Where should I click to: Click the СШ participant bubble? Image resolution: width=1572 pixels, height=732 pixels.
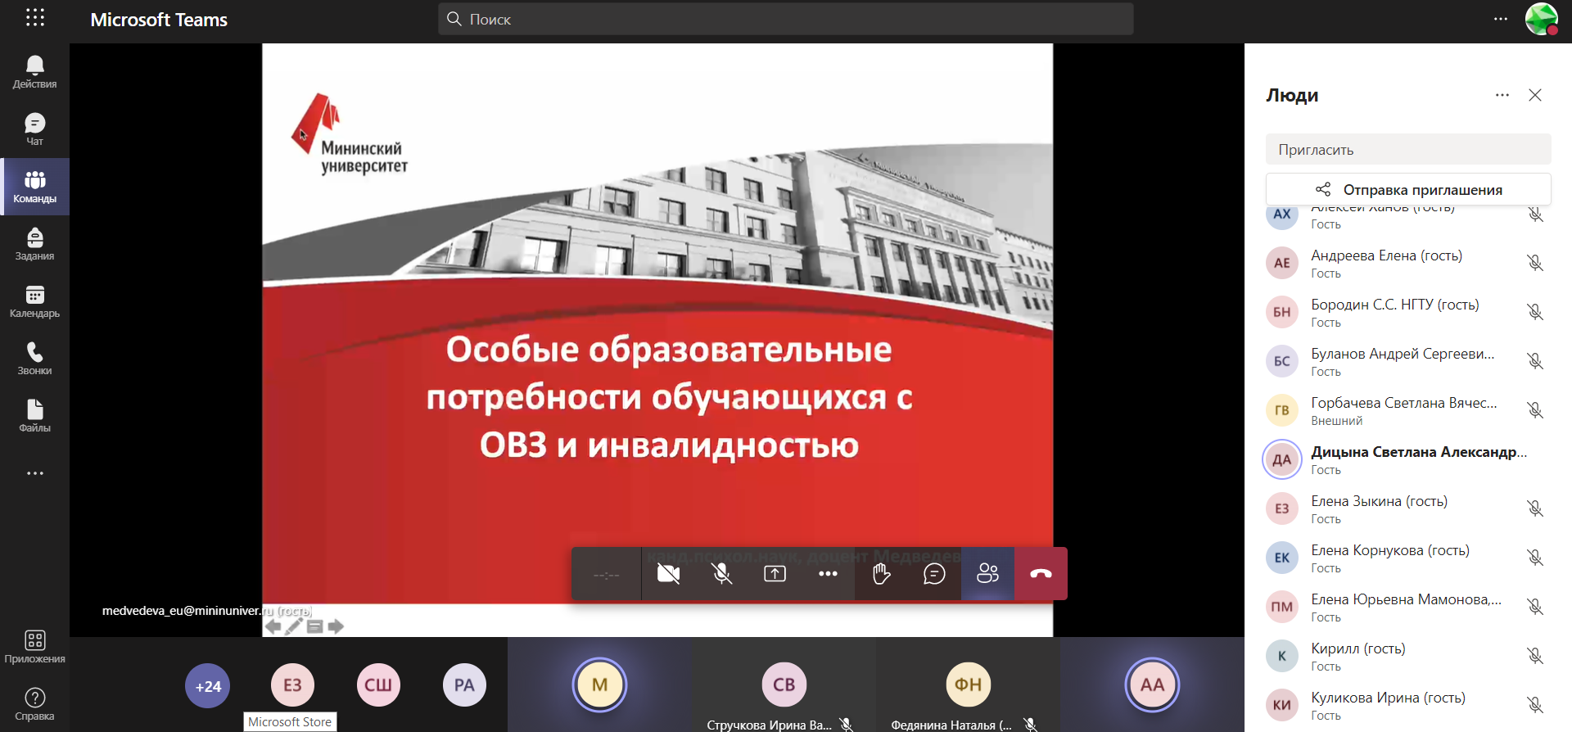378,685
